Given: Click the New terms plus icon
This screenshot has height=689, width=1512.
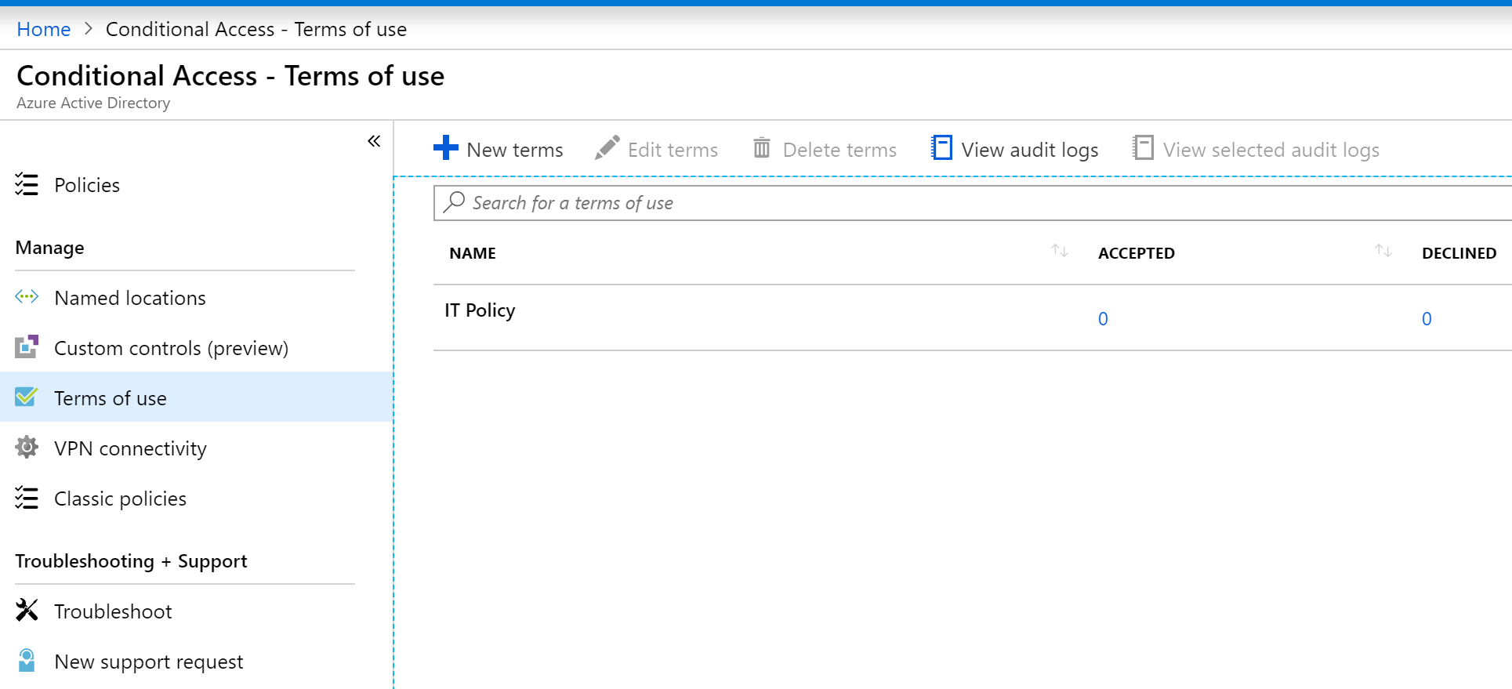Looking at the screenshot, I should (445, 147).
